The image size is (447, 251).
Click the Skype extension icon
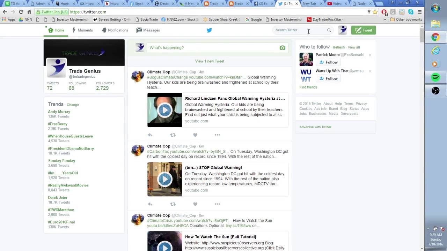[411, 12]
